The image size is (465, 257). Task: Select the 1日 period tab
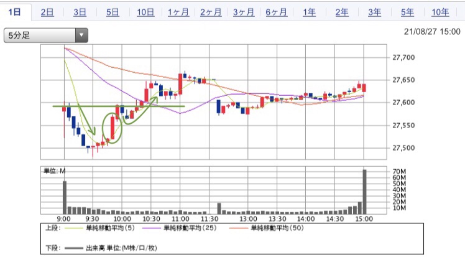[x=14, y=12]
